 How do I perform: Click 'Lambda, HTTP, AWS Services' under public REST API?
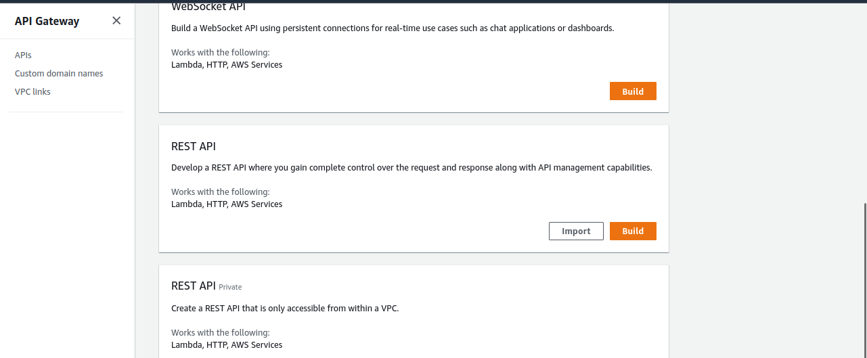point(227,204)
